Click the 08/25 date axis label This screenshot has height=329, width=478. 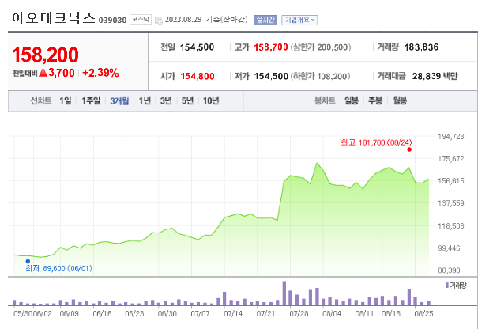[x=423, y=313]
